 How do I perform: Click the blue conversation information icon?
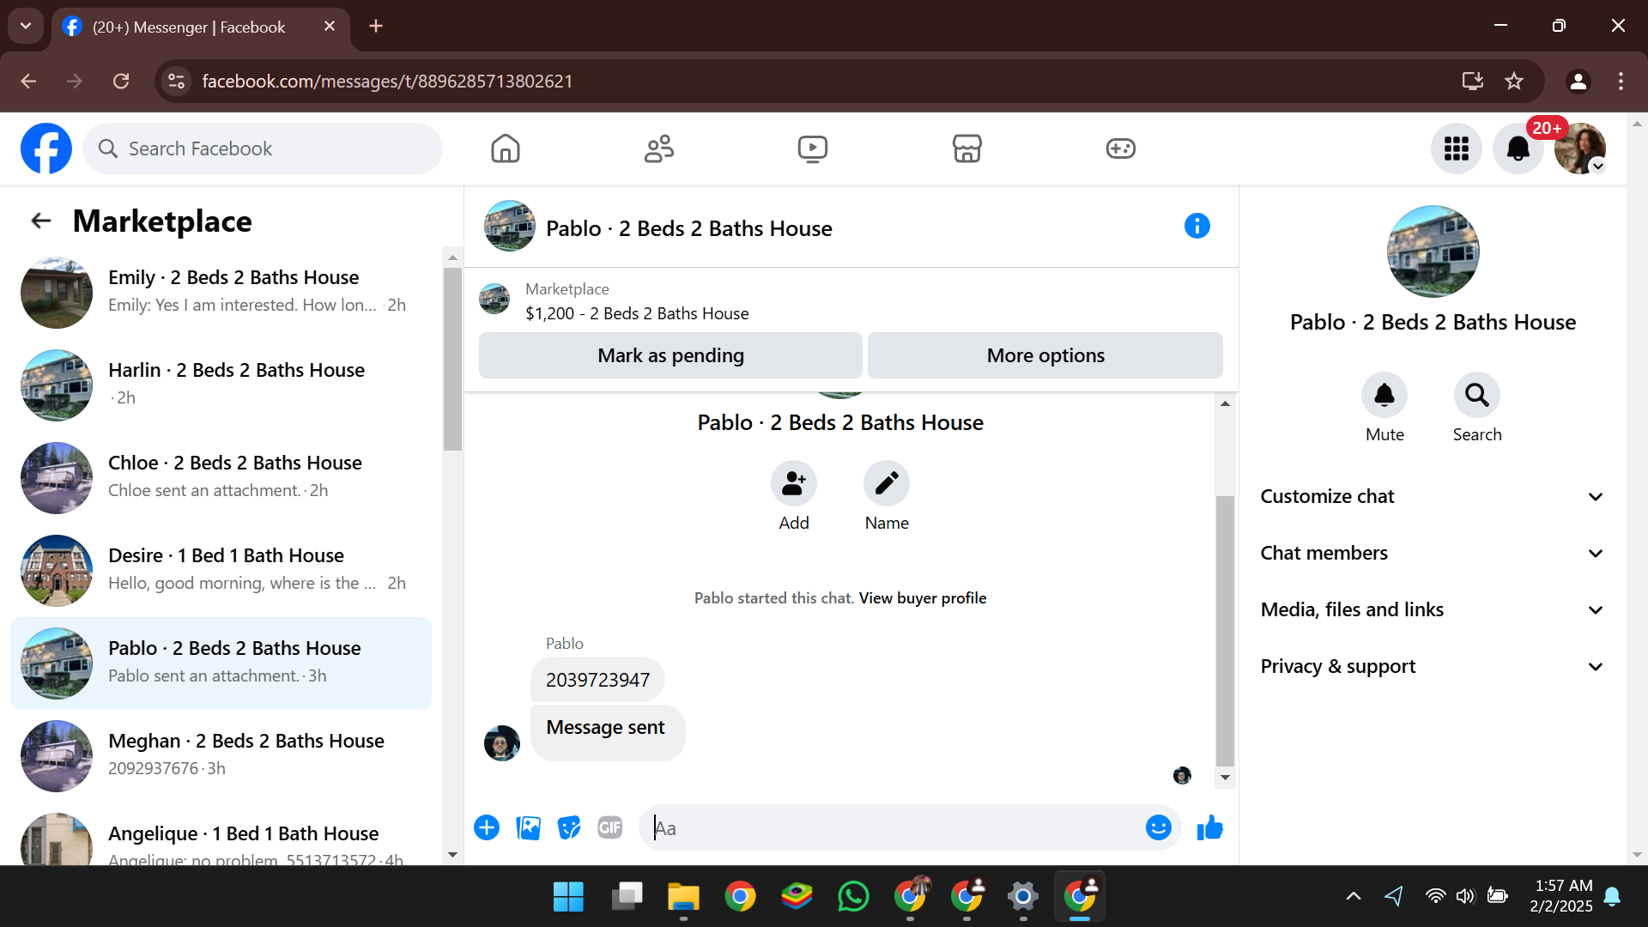[1197, 227]
